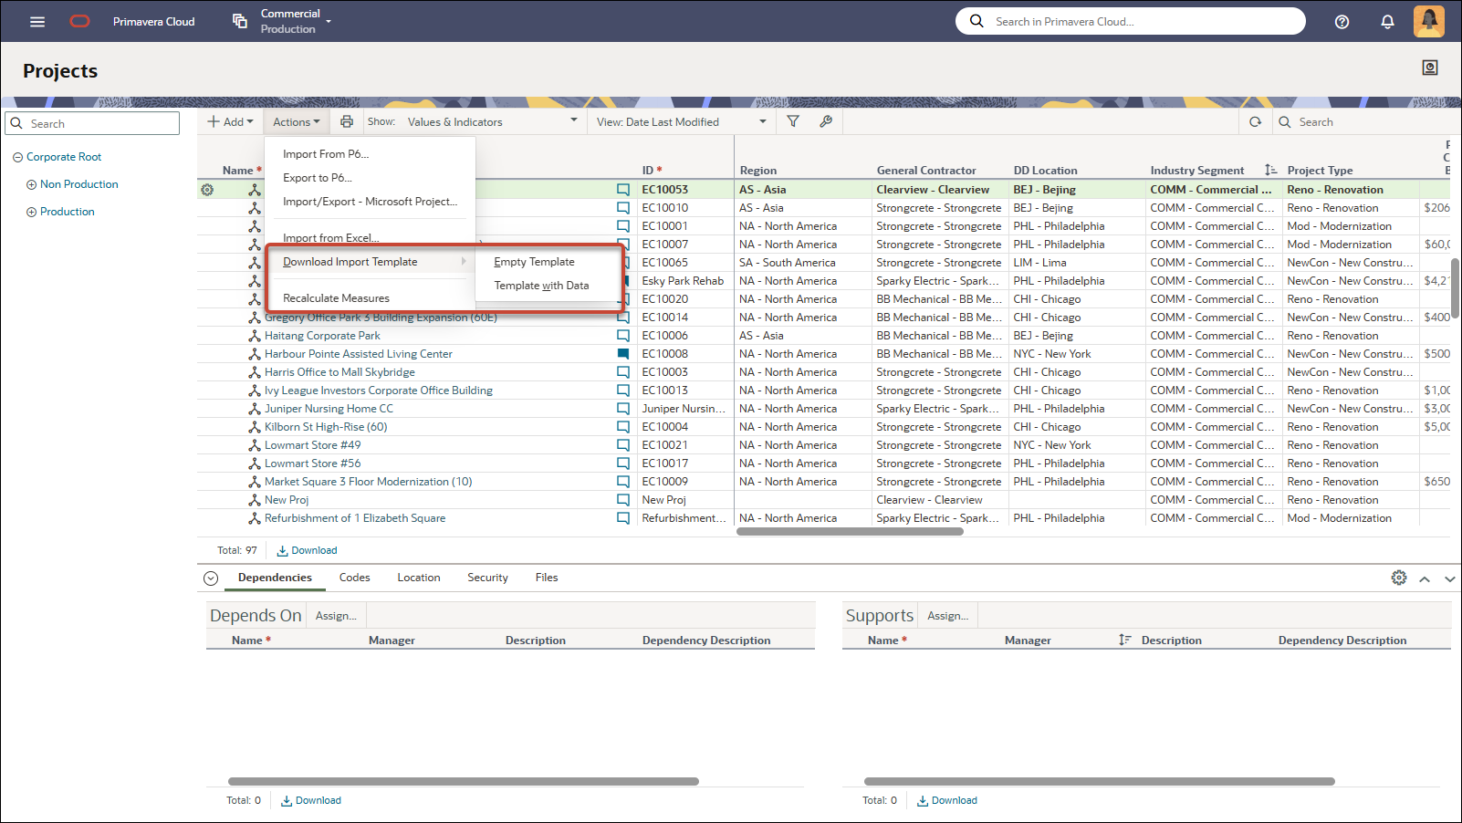1462x823 pixels.
Task: Open user profile avatar
Action: coord(1429,21)
